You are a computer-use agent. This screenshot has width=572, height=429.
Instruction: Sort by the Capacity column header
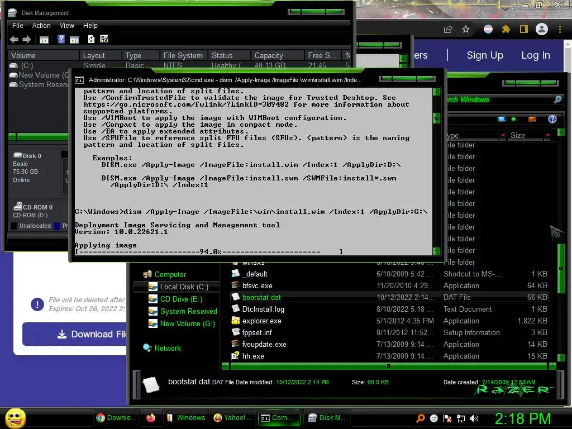coord(277,55)
